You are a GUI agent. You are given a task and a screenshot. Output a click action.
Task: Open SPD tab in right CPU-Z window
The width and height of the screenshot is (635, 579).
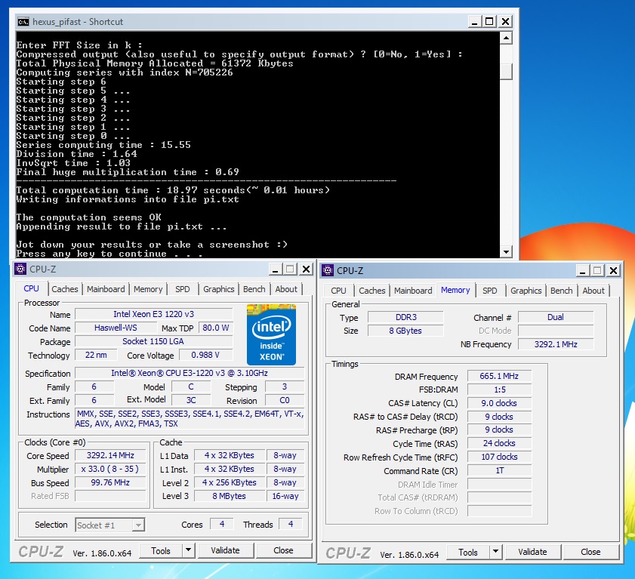490,291
